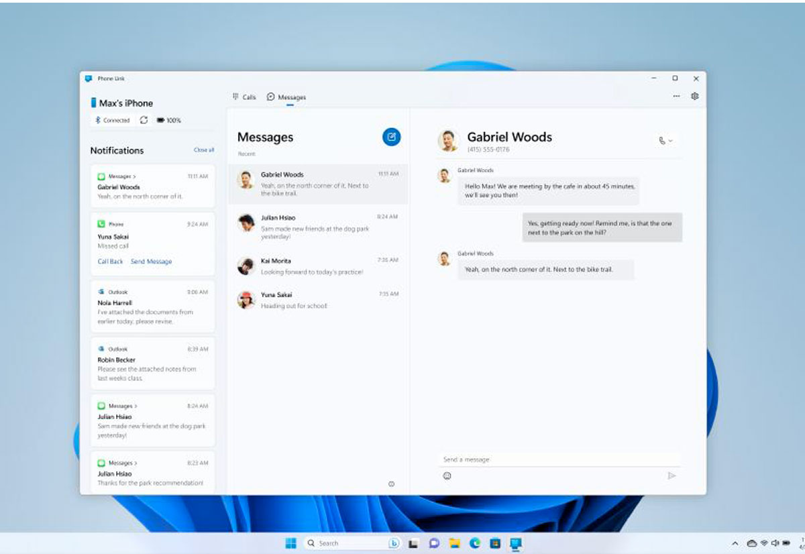Viewport: 805px width, 554px height.
Task: Click the info icon below message list
Action: 391,484
